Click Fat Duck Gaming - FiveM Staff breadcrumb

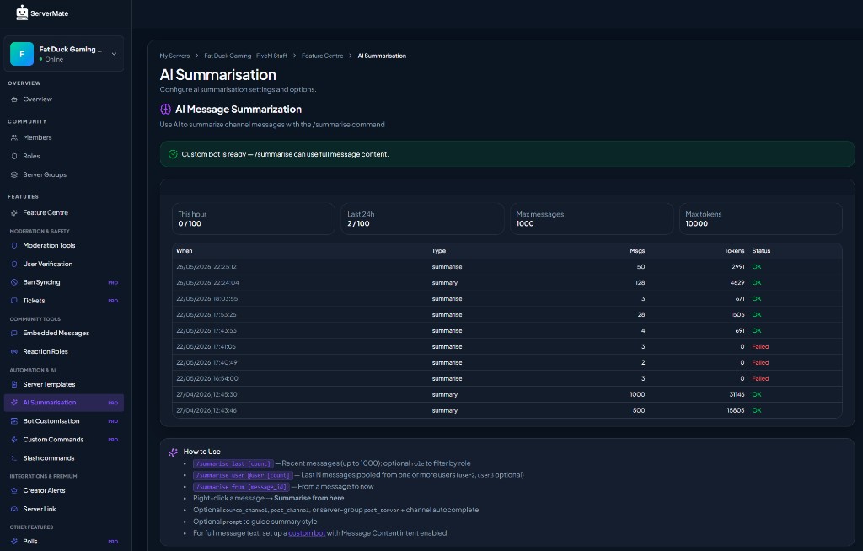pos(245,56)
